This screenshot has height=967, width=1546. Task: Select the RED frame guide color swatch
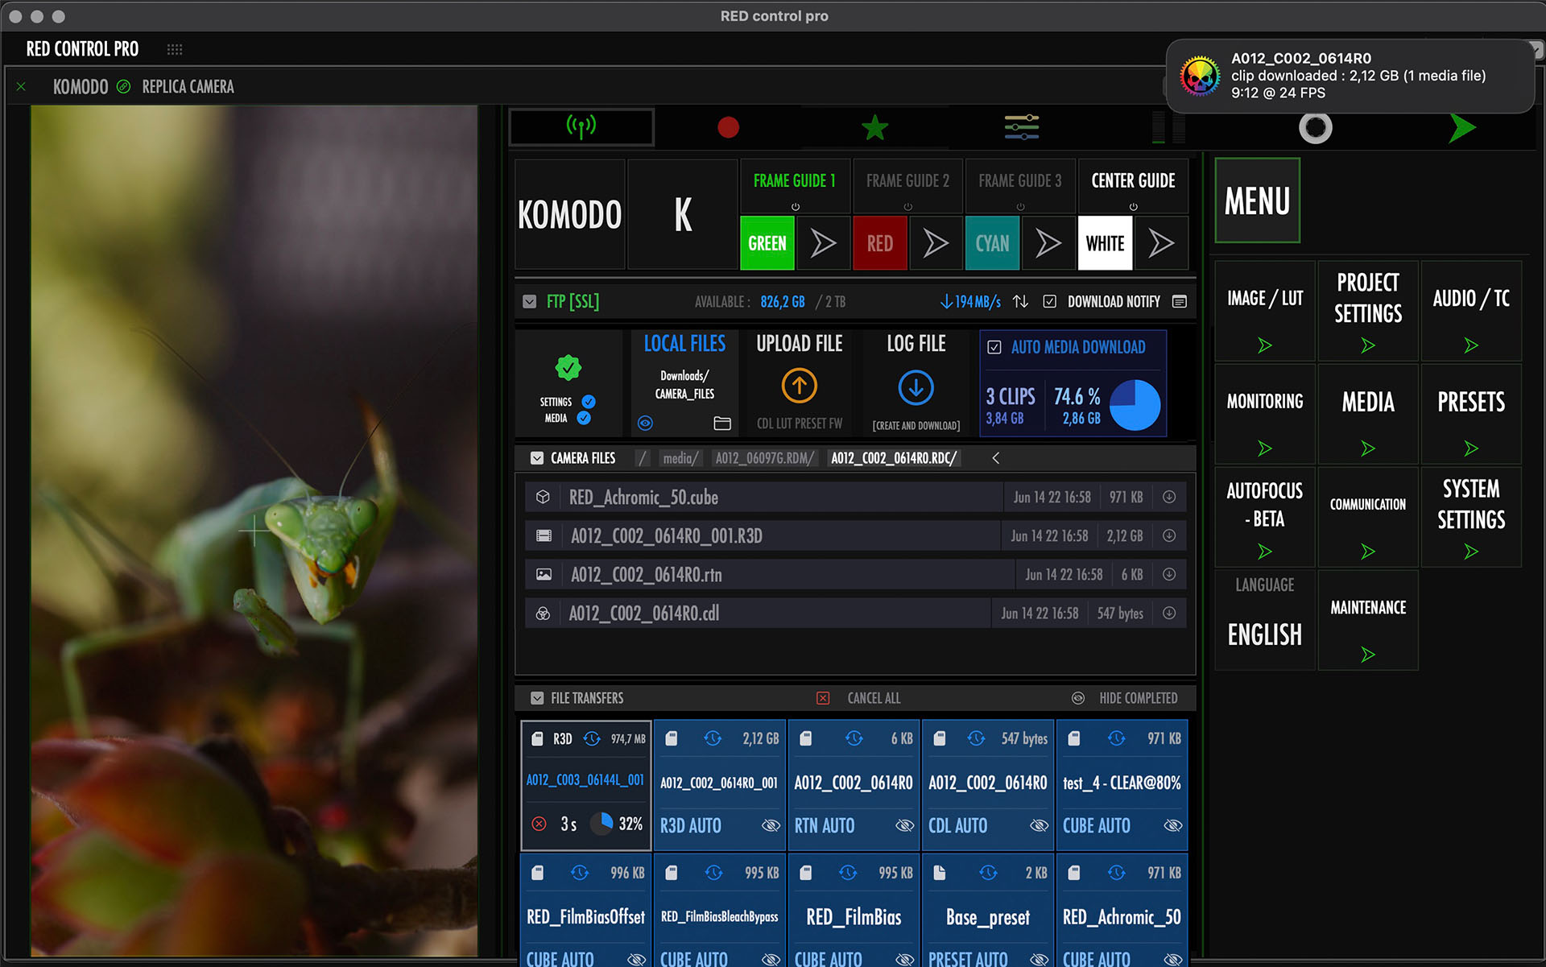pos(879,243)
